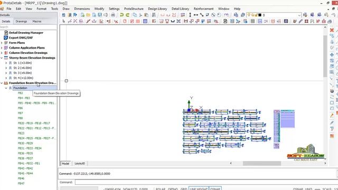Open the Reinforcement menu
The image size is (338, 190).
click(x=203, y=8)
